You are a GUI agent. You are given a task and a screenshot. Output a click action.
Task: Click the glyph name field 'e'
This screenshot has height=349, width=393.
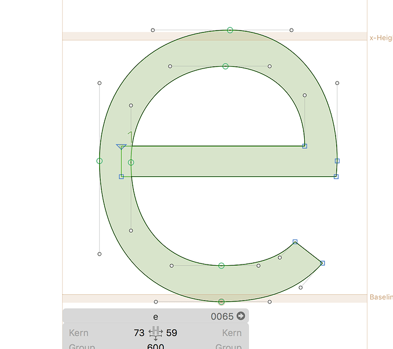(x=155, y=316)
